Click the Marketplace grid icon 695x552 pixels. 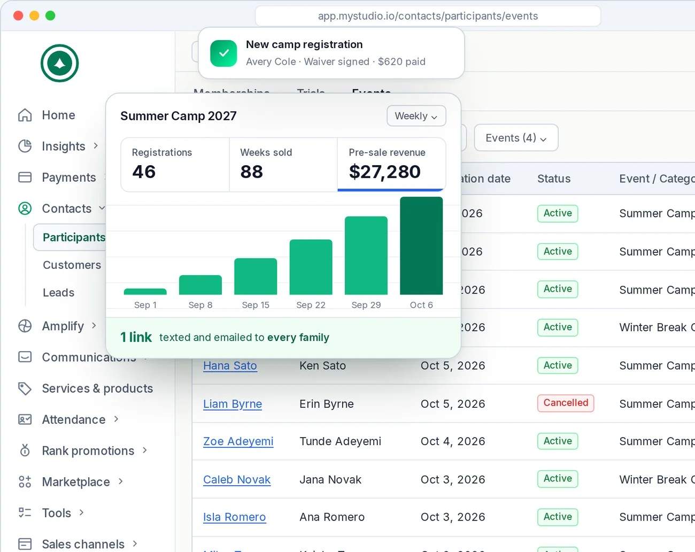point(25,481)
